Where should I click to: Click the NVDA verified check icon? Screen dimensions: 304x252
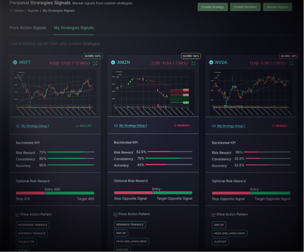[211, 62]
